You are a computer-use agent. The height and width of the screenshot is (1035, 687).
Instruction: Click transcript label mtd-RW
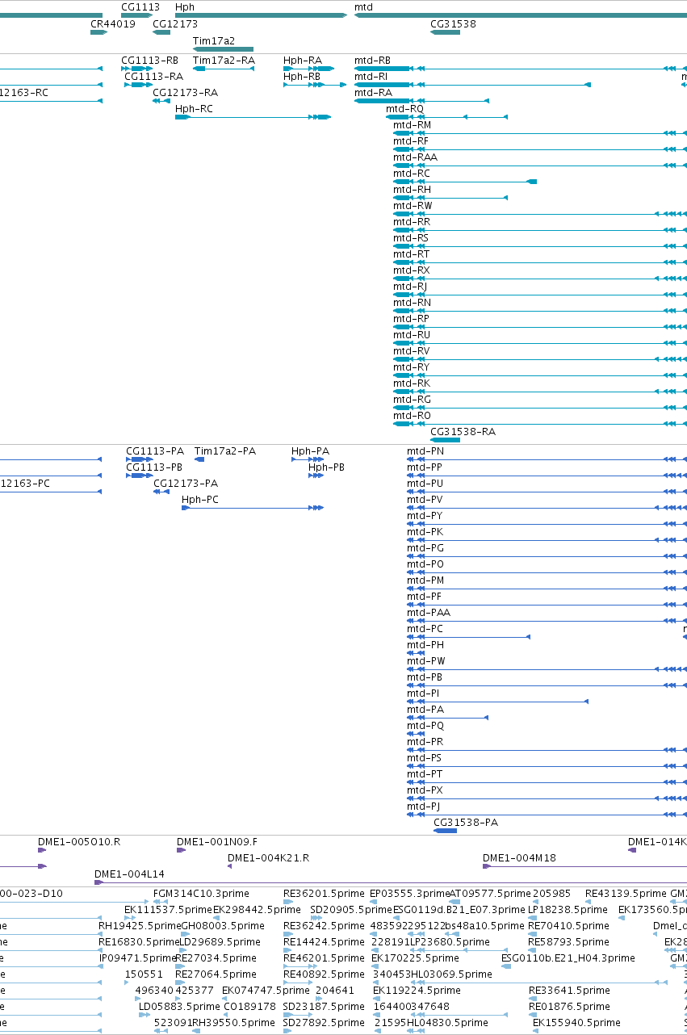pos(413,206)
